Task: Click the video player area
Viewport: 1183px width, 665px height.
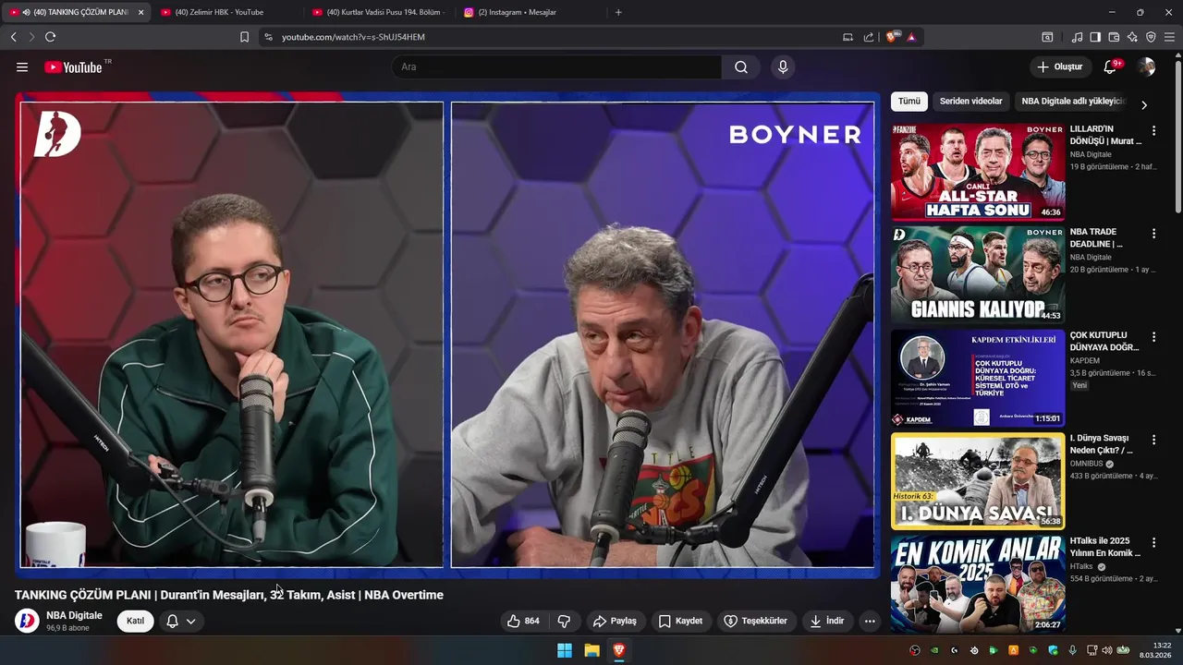Action: [x=447, y=334]
